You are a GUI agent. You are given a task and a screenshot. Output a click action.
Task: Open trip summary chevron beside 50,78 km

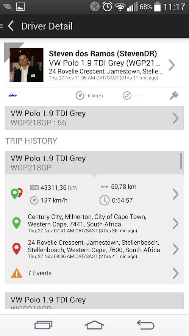pyautogui.click(x=175, y=194)
